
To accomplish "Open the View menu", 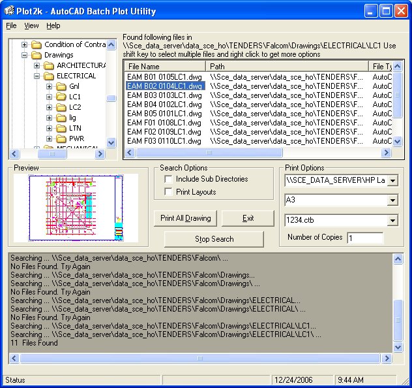I will point(31,25).
